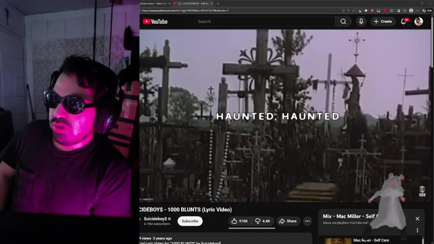Mute the tab using its speaker icon
Image resolution: width=434 pixels, height=244 pixels.
click(179, 3)
